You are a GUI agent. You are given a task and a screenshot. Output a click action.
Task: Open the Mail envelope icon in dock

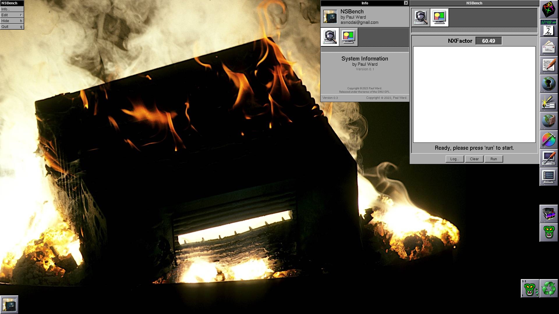pyautogui.click(x=549, y=47)
